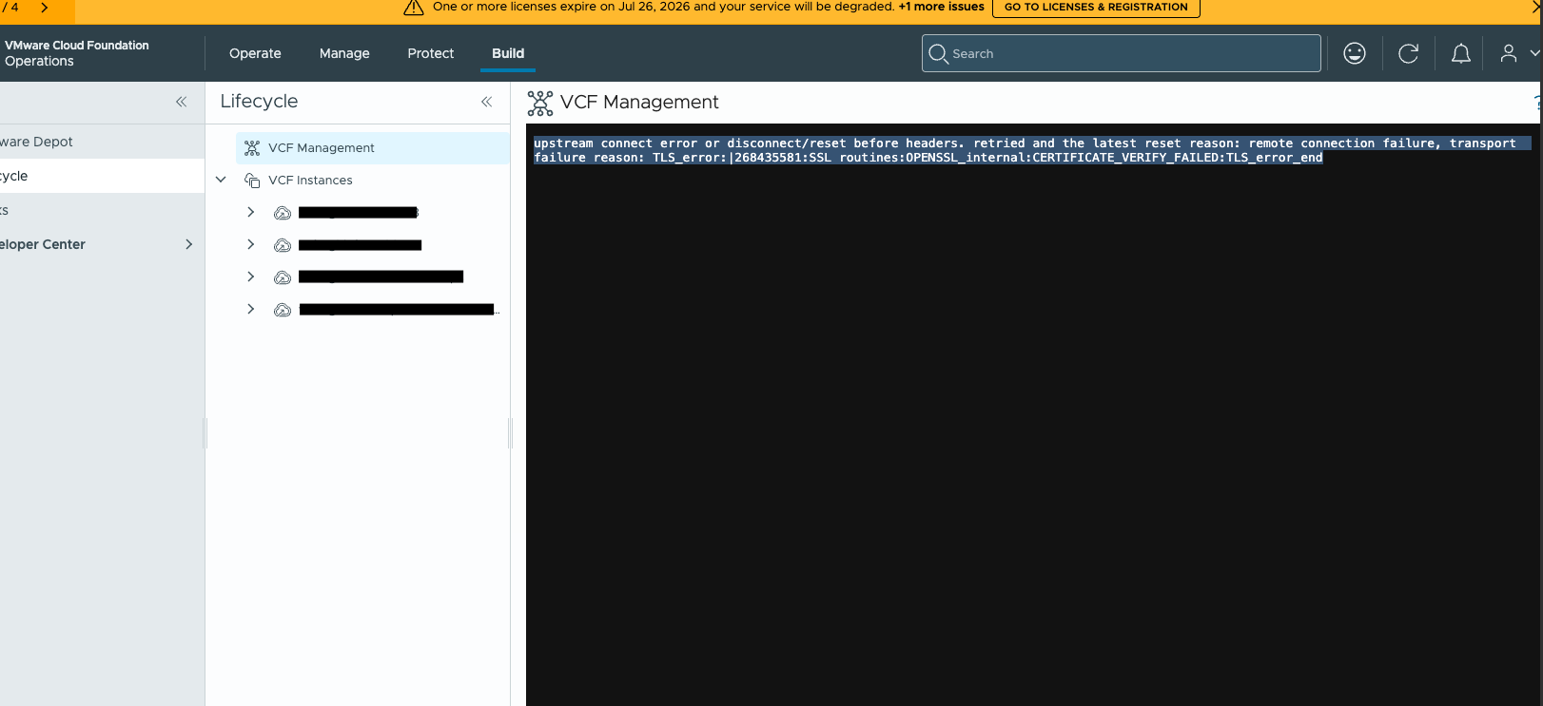Viewport: 1543px width, 706px height.
Task: Open the user account icon
Action: [x=1509, y=53]
